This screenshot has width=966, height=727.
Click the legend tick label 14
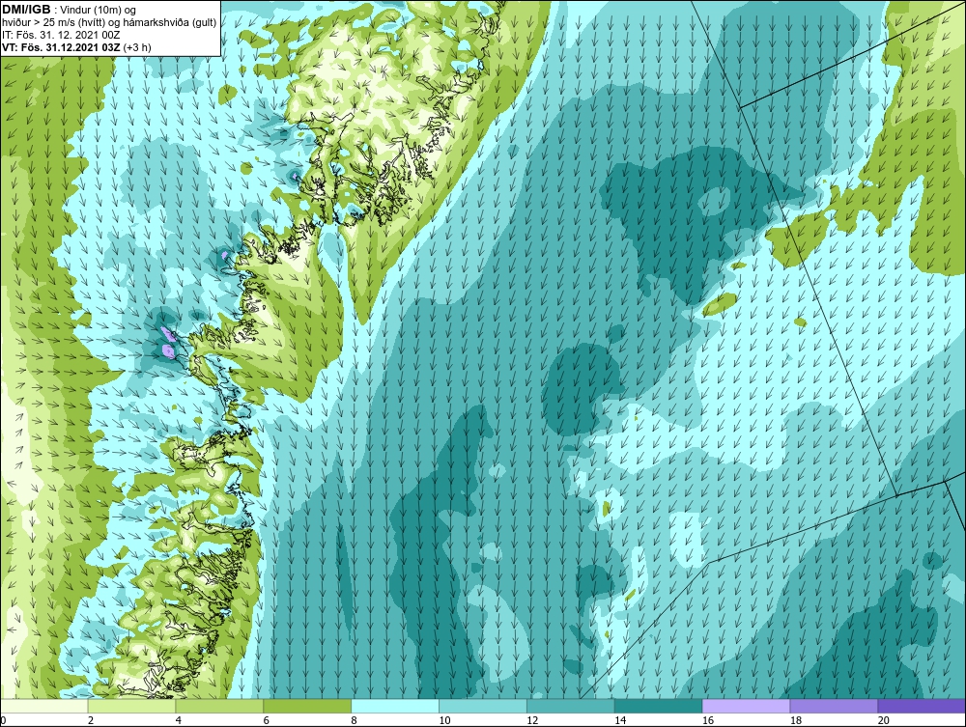click(x=620, y=720)
